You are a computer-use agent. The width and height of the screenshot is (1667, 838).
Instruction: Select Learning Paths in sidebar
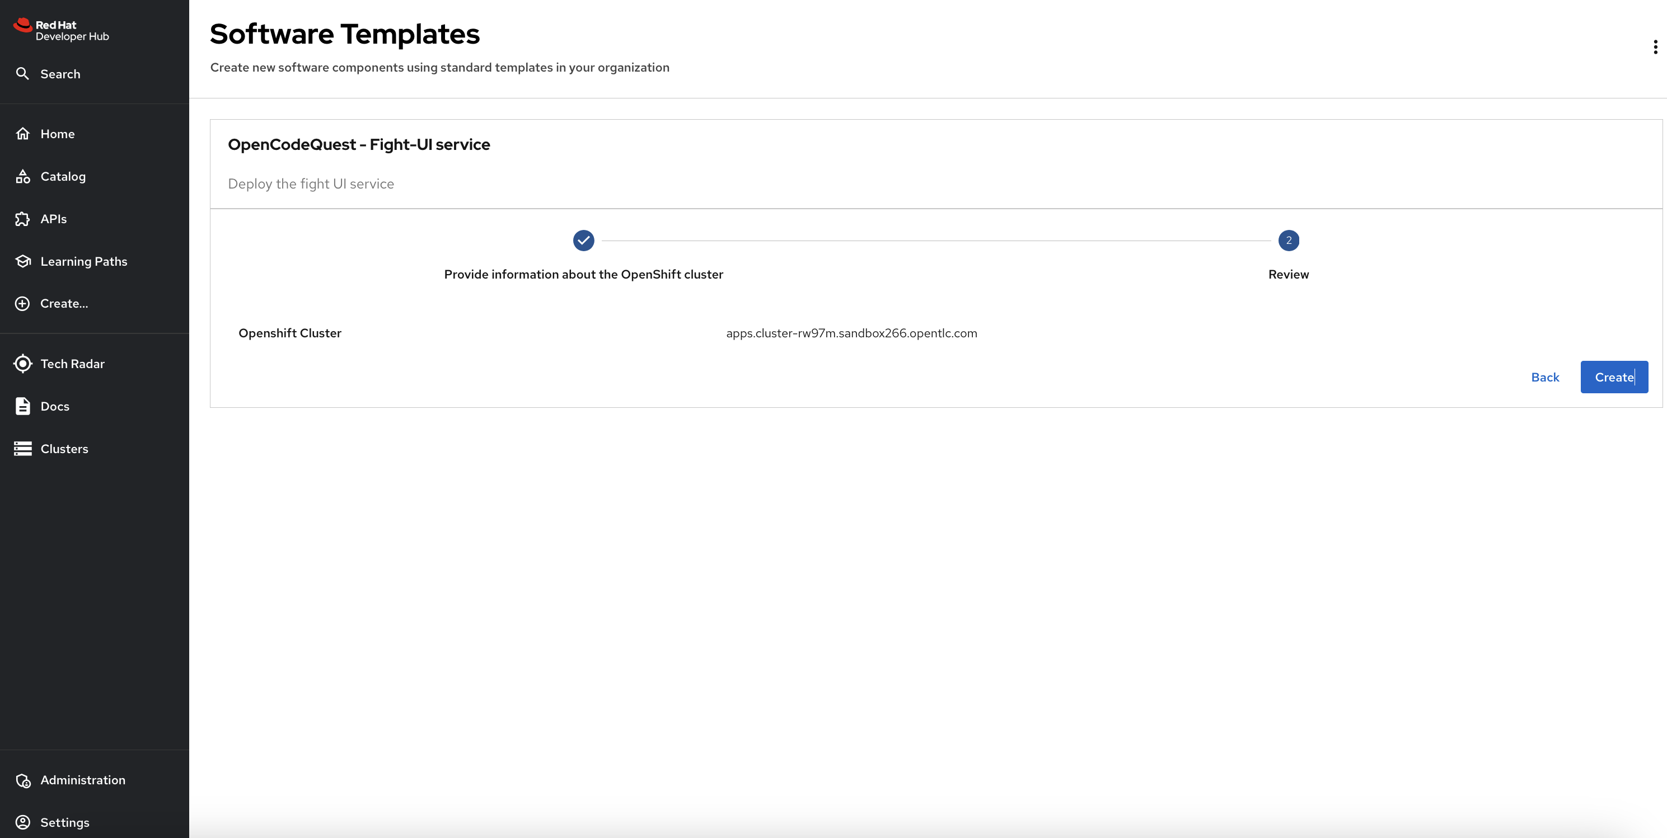click(x=83, y=261)
